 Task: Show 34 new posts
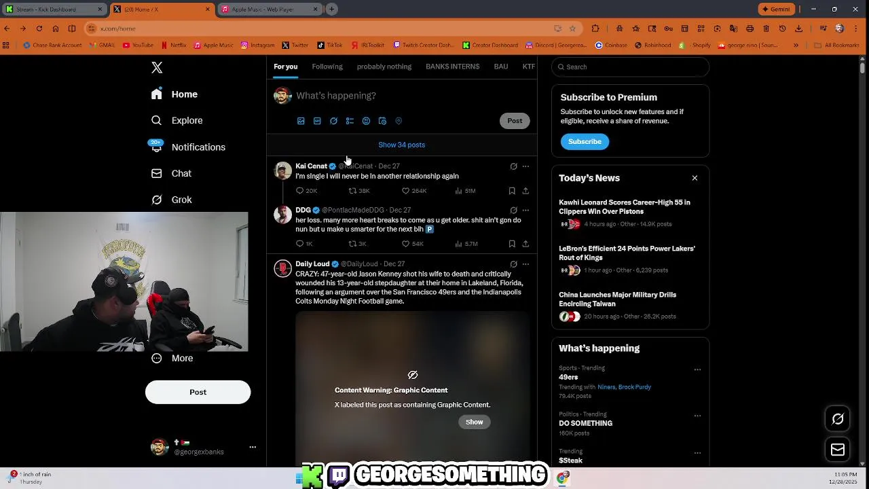point(401,145)
